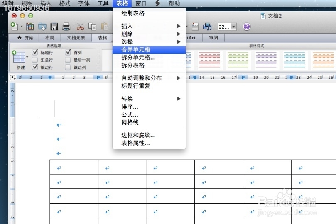
Task: Apply the teal table style
Action: 294,60
